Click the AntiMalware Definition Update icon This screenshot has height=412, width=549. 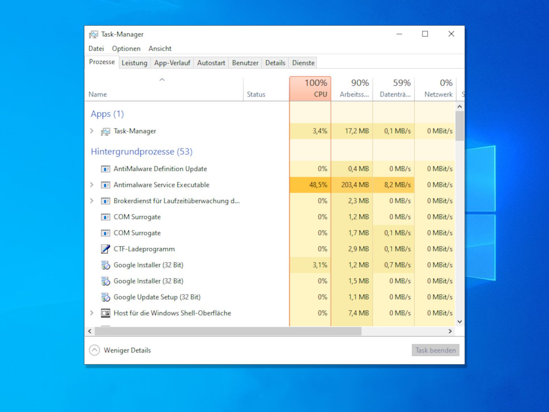105,169
